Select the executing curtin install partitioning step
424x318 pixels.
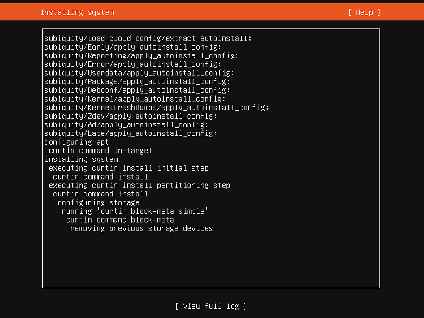139,185
